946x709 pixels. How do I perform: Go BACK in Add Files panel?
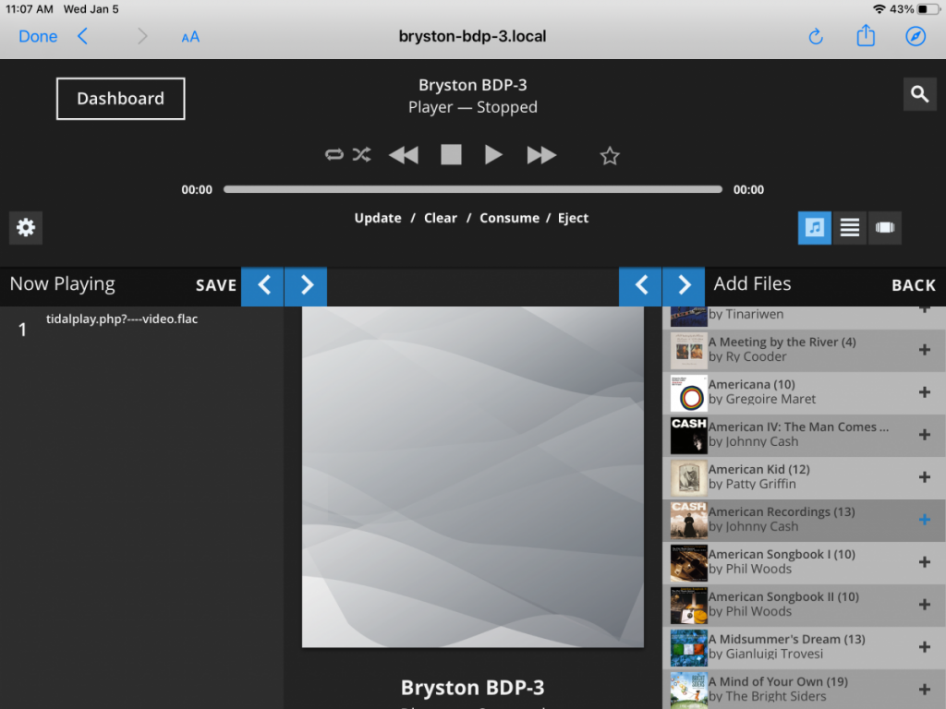coord(914,285)
